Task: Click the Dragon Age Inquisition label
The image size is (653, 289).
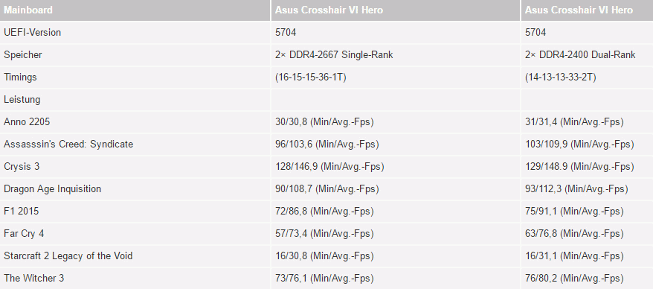Action: [53, 189]
